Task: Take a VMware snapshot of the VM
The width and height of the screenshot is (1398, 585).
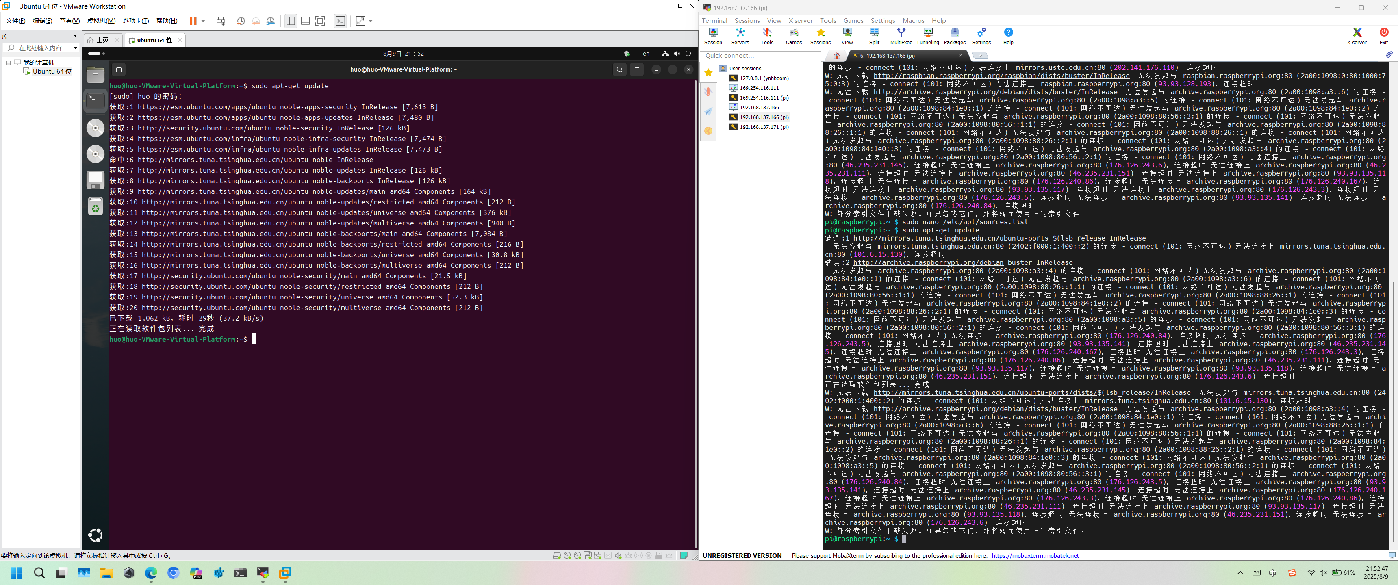Action: tap(241, 21)
